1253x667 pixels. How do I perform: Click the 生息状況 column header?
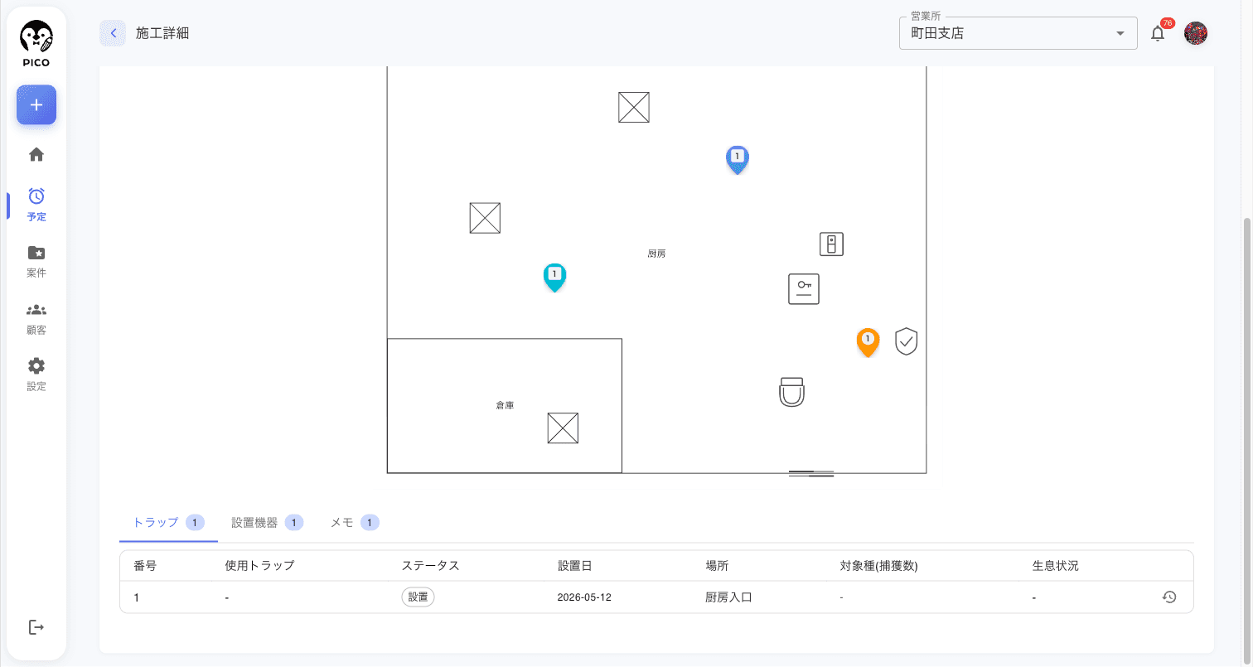pyautogui.click(x=1056, y=566)
